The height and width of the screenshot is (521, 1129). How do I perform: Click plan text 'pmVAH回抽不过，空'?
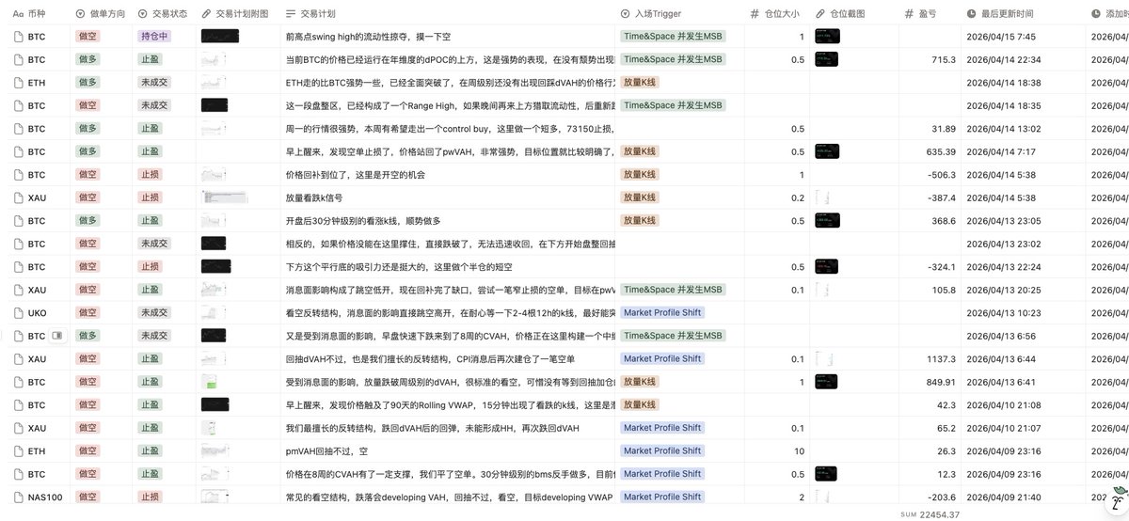326,451
